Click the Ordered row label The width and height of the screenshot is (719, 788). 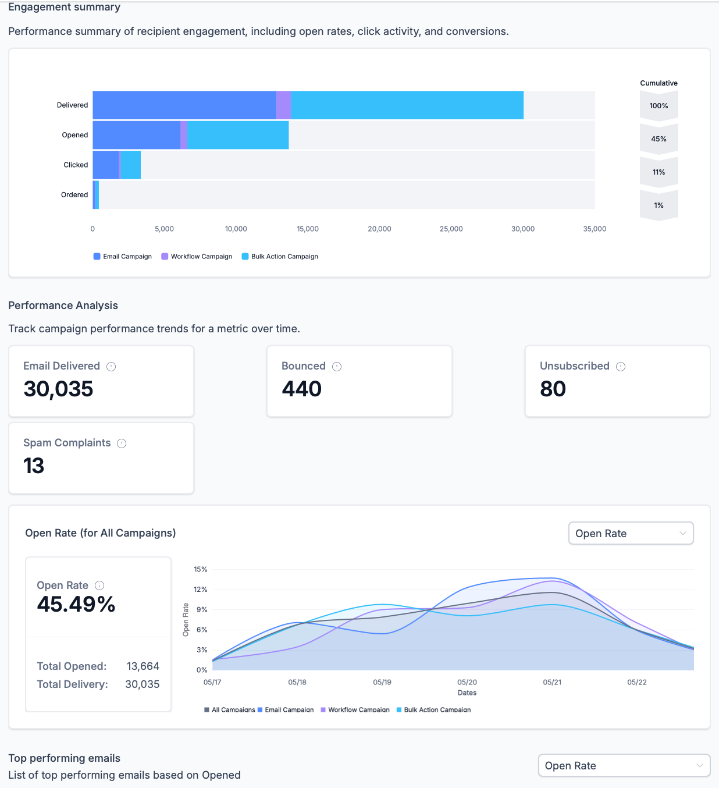coord(74,195)
